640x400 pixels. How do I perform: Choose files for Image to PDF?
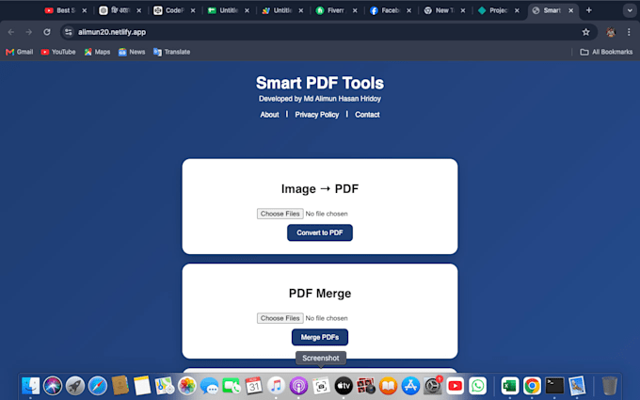(280, 214)
